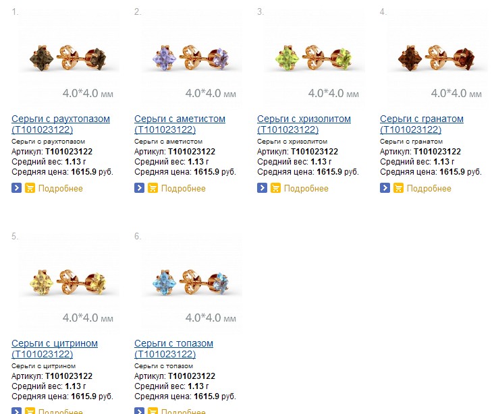The image size is (494, 414).
Task: Click the blue arrow icon under хризолит earrings
Action: 262,188
